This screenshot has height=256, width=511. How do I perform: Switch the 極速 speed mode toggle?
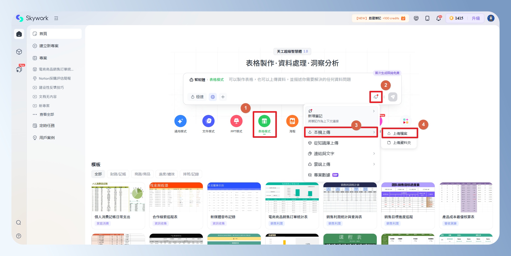click(x=198, y=97)
